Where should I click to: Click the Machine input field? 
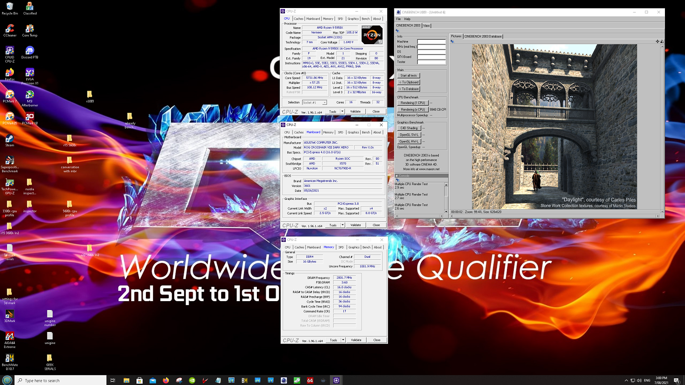(x=431, y=41)
